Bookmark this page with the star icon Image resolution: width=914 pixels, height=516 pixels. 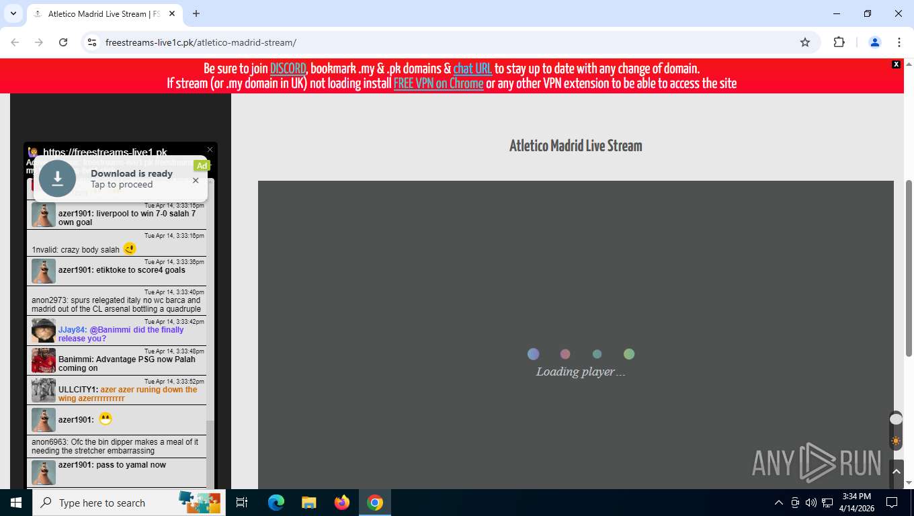tap(805, 42)
